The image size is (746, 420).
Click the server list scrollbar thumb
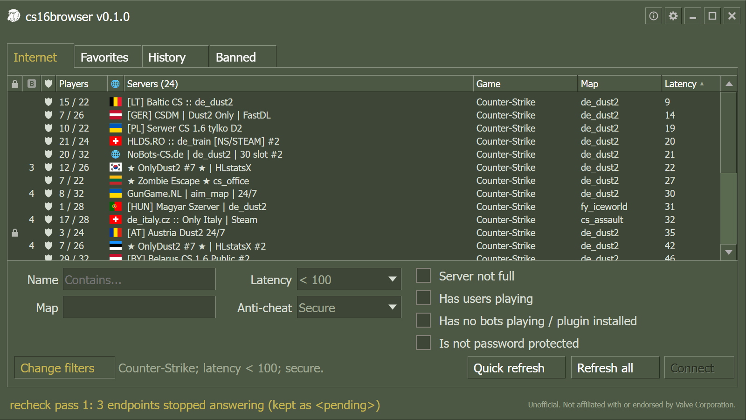(729, 133)
